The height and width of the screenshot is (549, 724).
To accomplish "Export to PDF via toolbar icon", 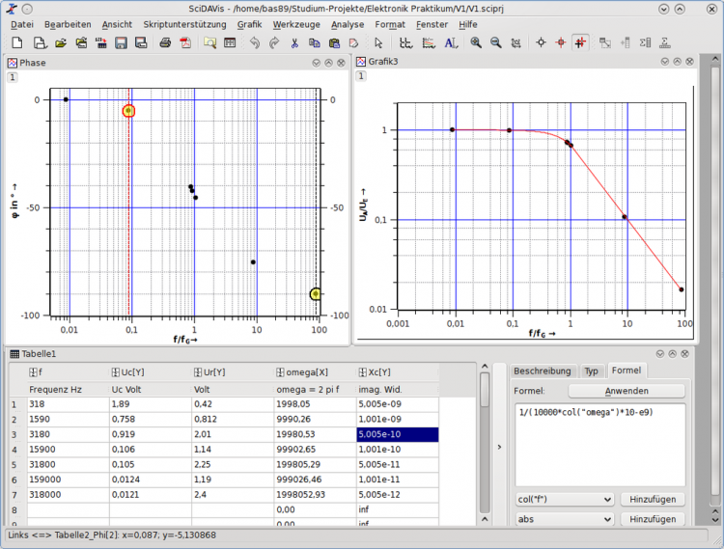I will point(184,43).
